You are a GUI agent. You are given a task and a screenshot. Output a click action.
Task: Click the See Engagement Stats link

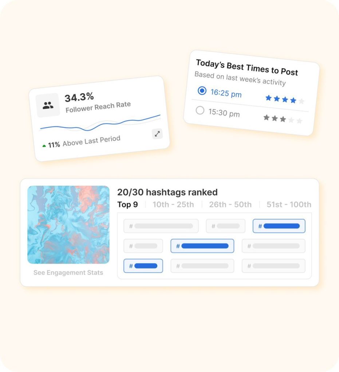[68, 272]
